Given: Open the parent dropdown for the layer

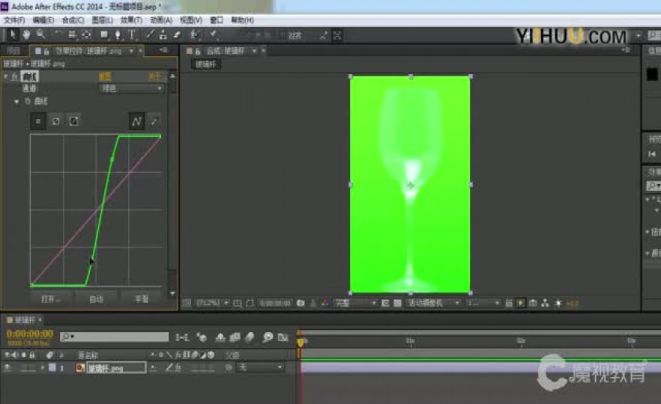Looking at the screenshot, I should (x=259, y=368).
